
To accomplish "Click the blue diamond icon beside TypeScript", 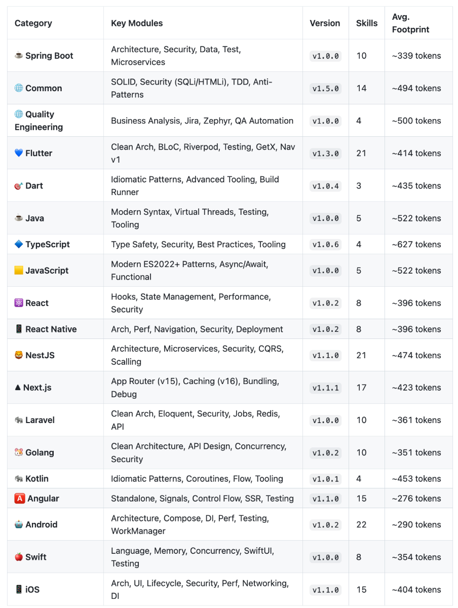I will click(x=19, y=244).
